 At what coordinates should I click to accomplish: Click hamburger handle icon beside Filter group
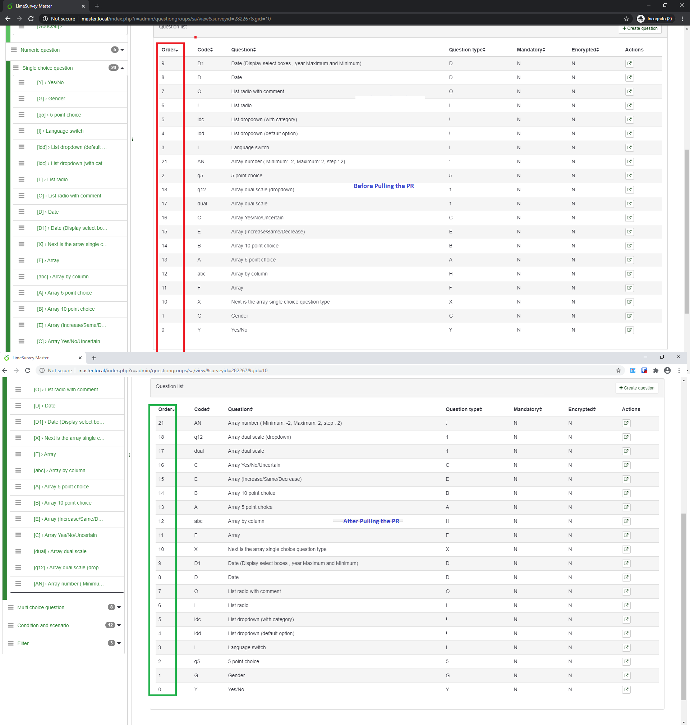(x=11, y=643)
